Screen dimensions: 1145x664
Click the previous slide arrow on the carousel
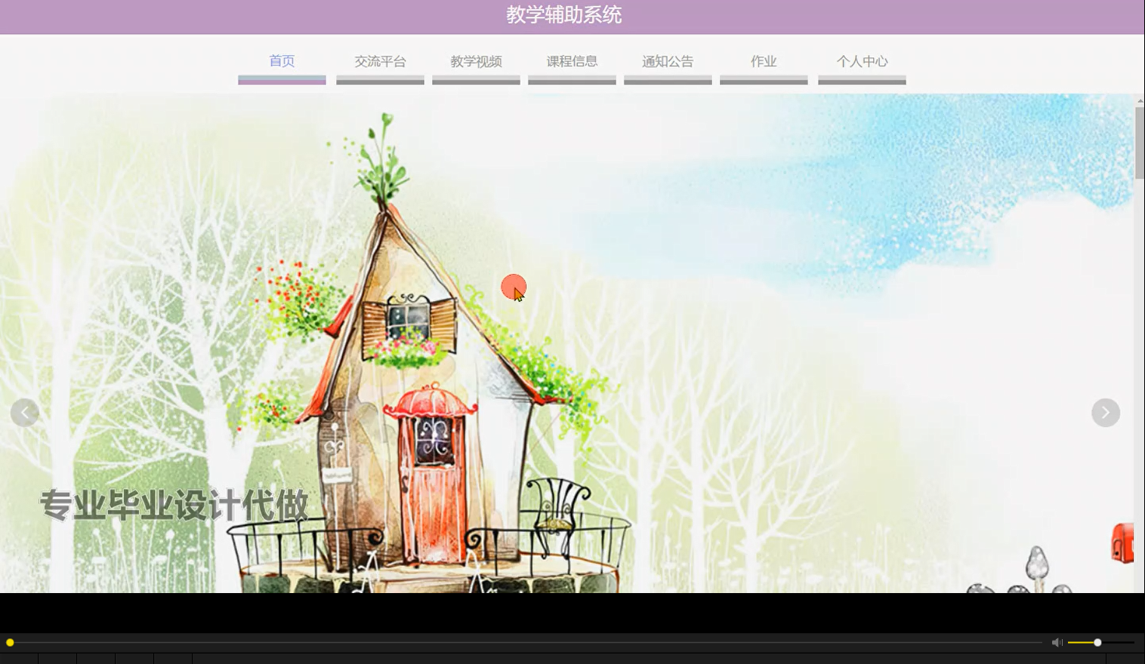pos(25,412)
